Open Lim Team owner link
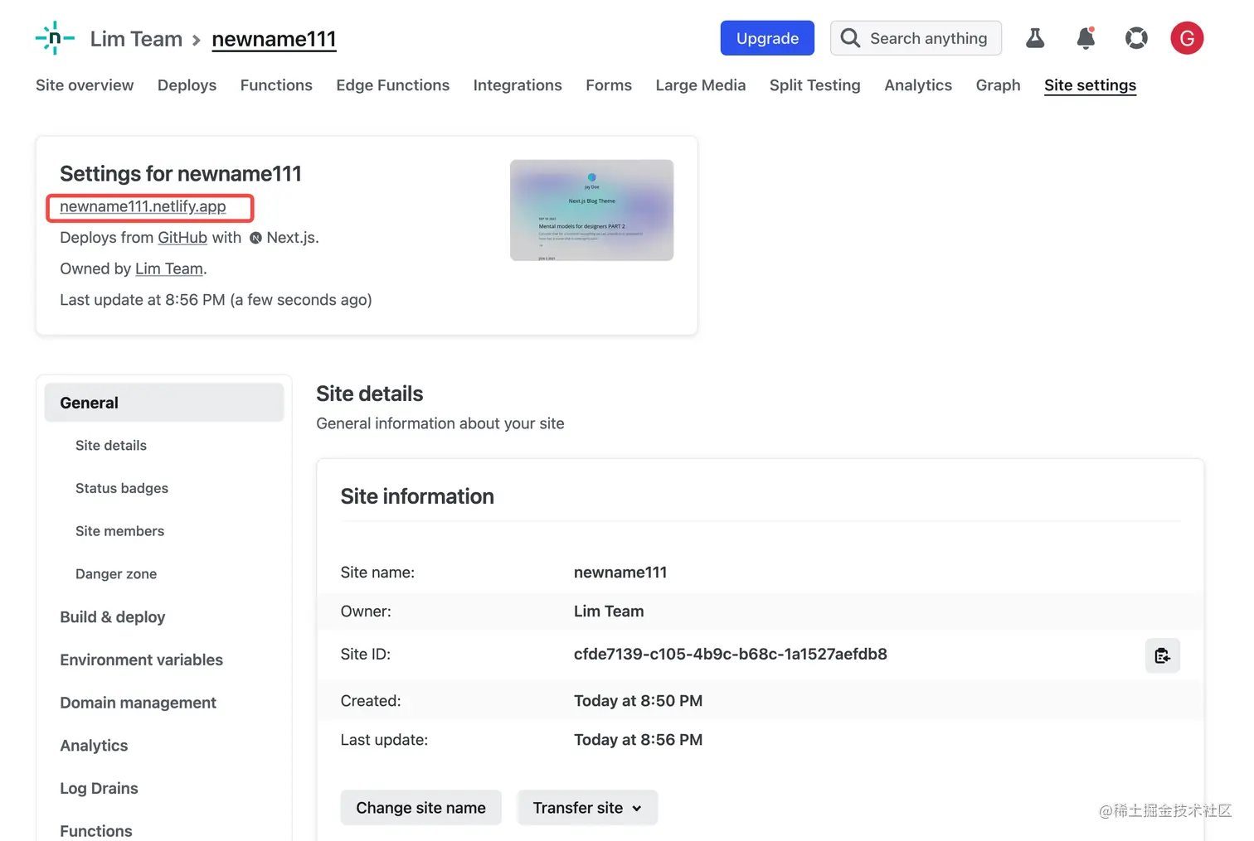Image resolution: width=1254 pixels, height=841 pixels. coord(169,268)
